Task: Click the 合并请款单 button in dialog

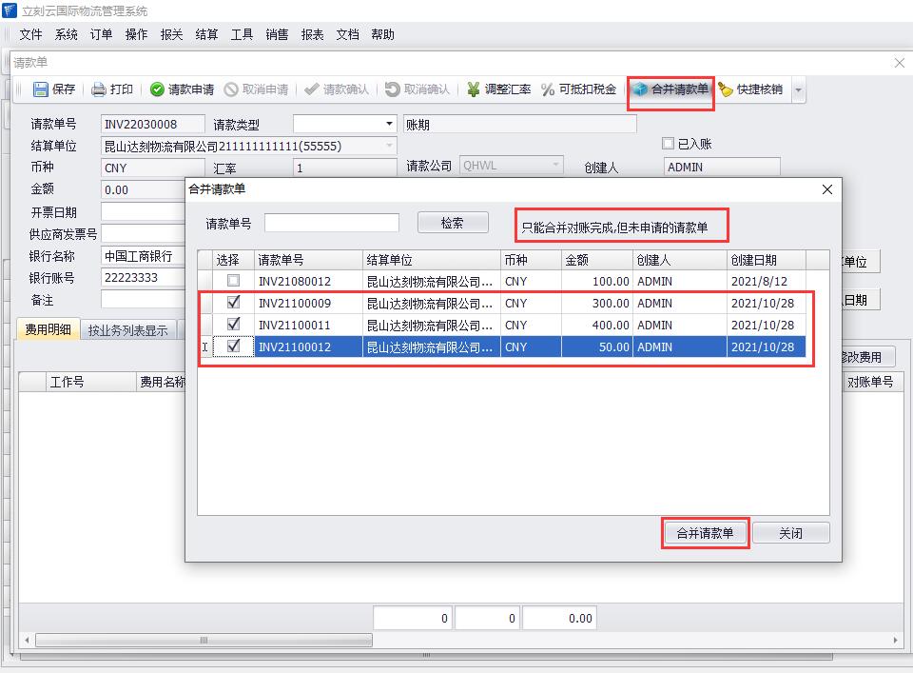Action: click(x=705, y=533)
